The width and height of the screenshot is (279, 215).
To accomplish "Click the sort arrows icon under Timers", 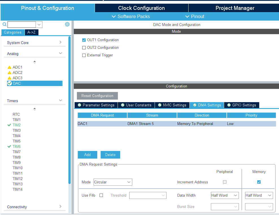I will pyautogui.click(x=34, y=109).
